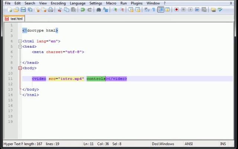
Task: Run macro multiple times icon
Action: coord(197,10)
